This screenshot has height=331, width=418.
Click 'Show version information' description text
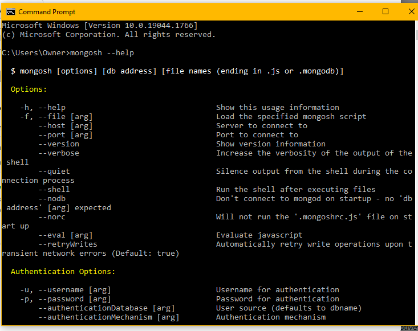coord(271,144)
